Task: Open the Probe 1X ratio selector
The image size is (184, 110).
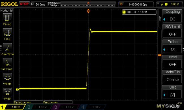Action: coord(172,47)
